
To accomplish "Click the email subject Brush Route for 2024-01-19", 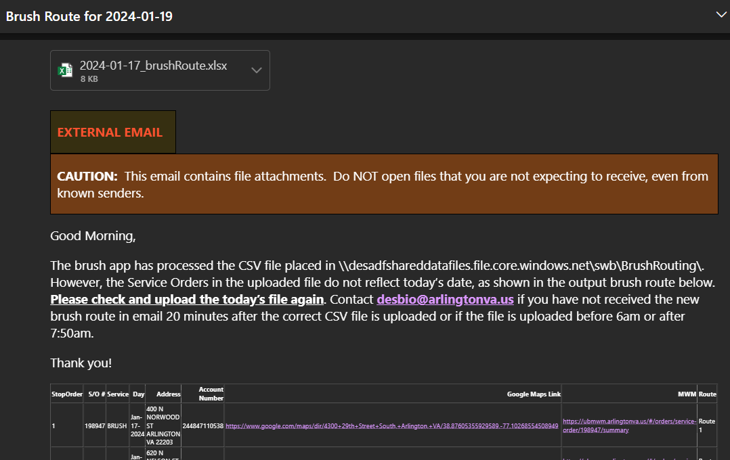I will click(x=89, y=16).
